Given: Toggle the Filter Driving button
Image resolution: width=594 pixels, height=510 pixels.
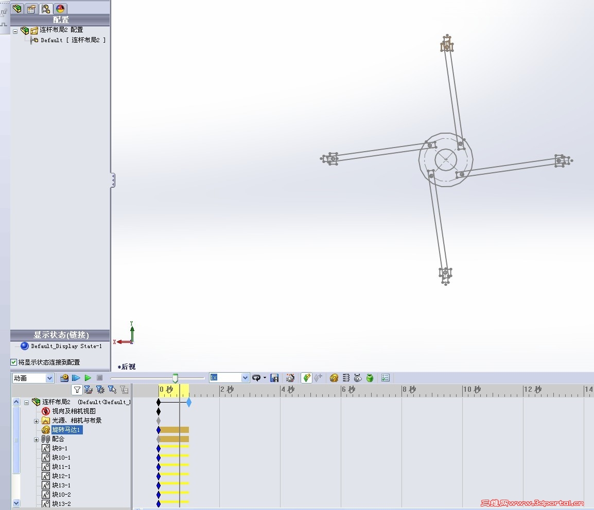Looking at the screenshot, I should (100, 389).
